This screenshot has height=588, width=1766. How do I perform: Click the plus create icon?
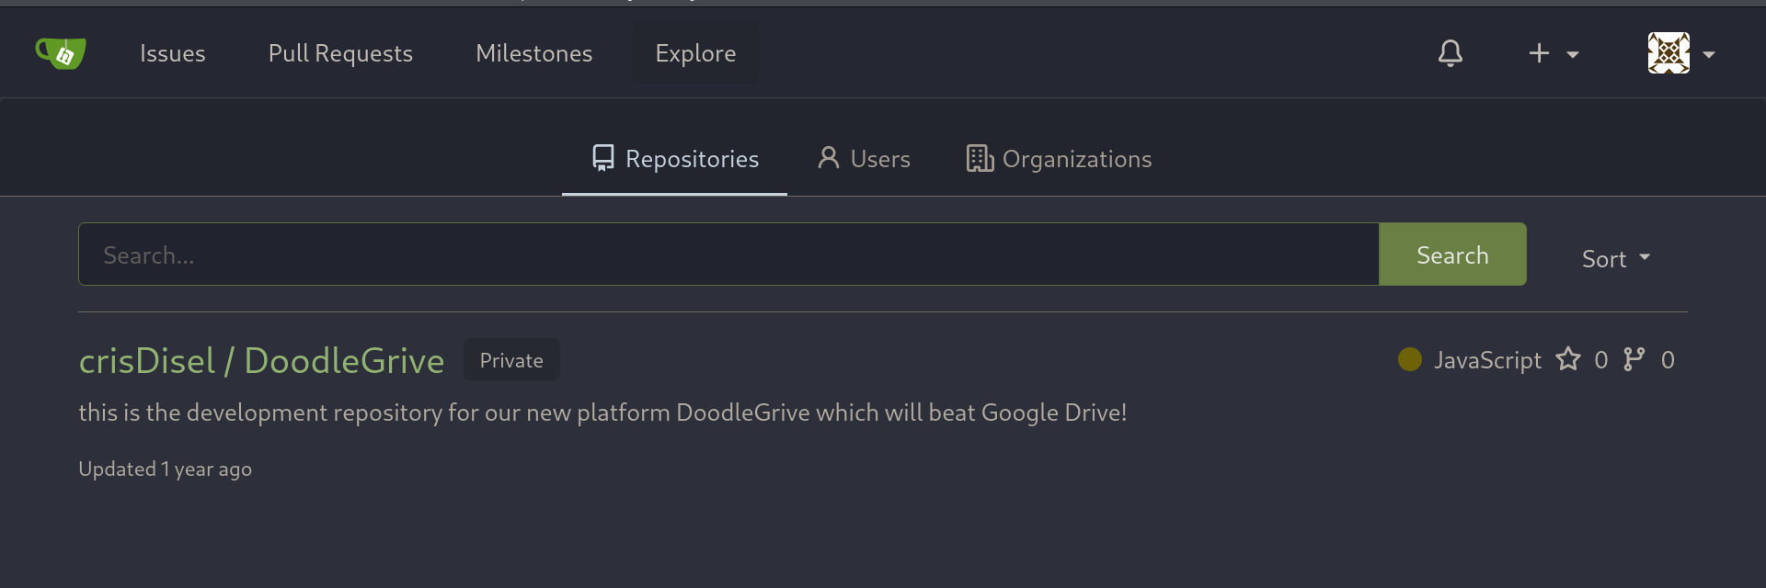[1539, 53]
